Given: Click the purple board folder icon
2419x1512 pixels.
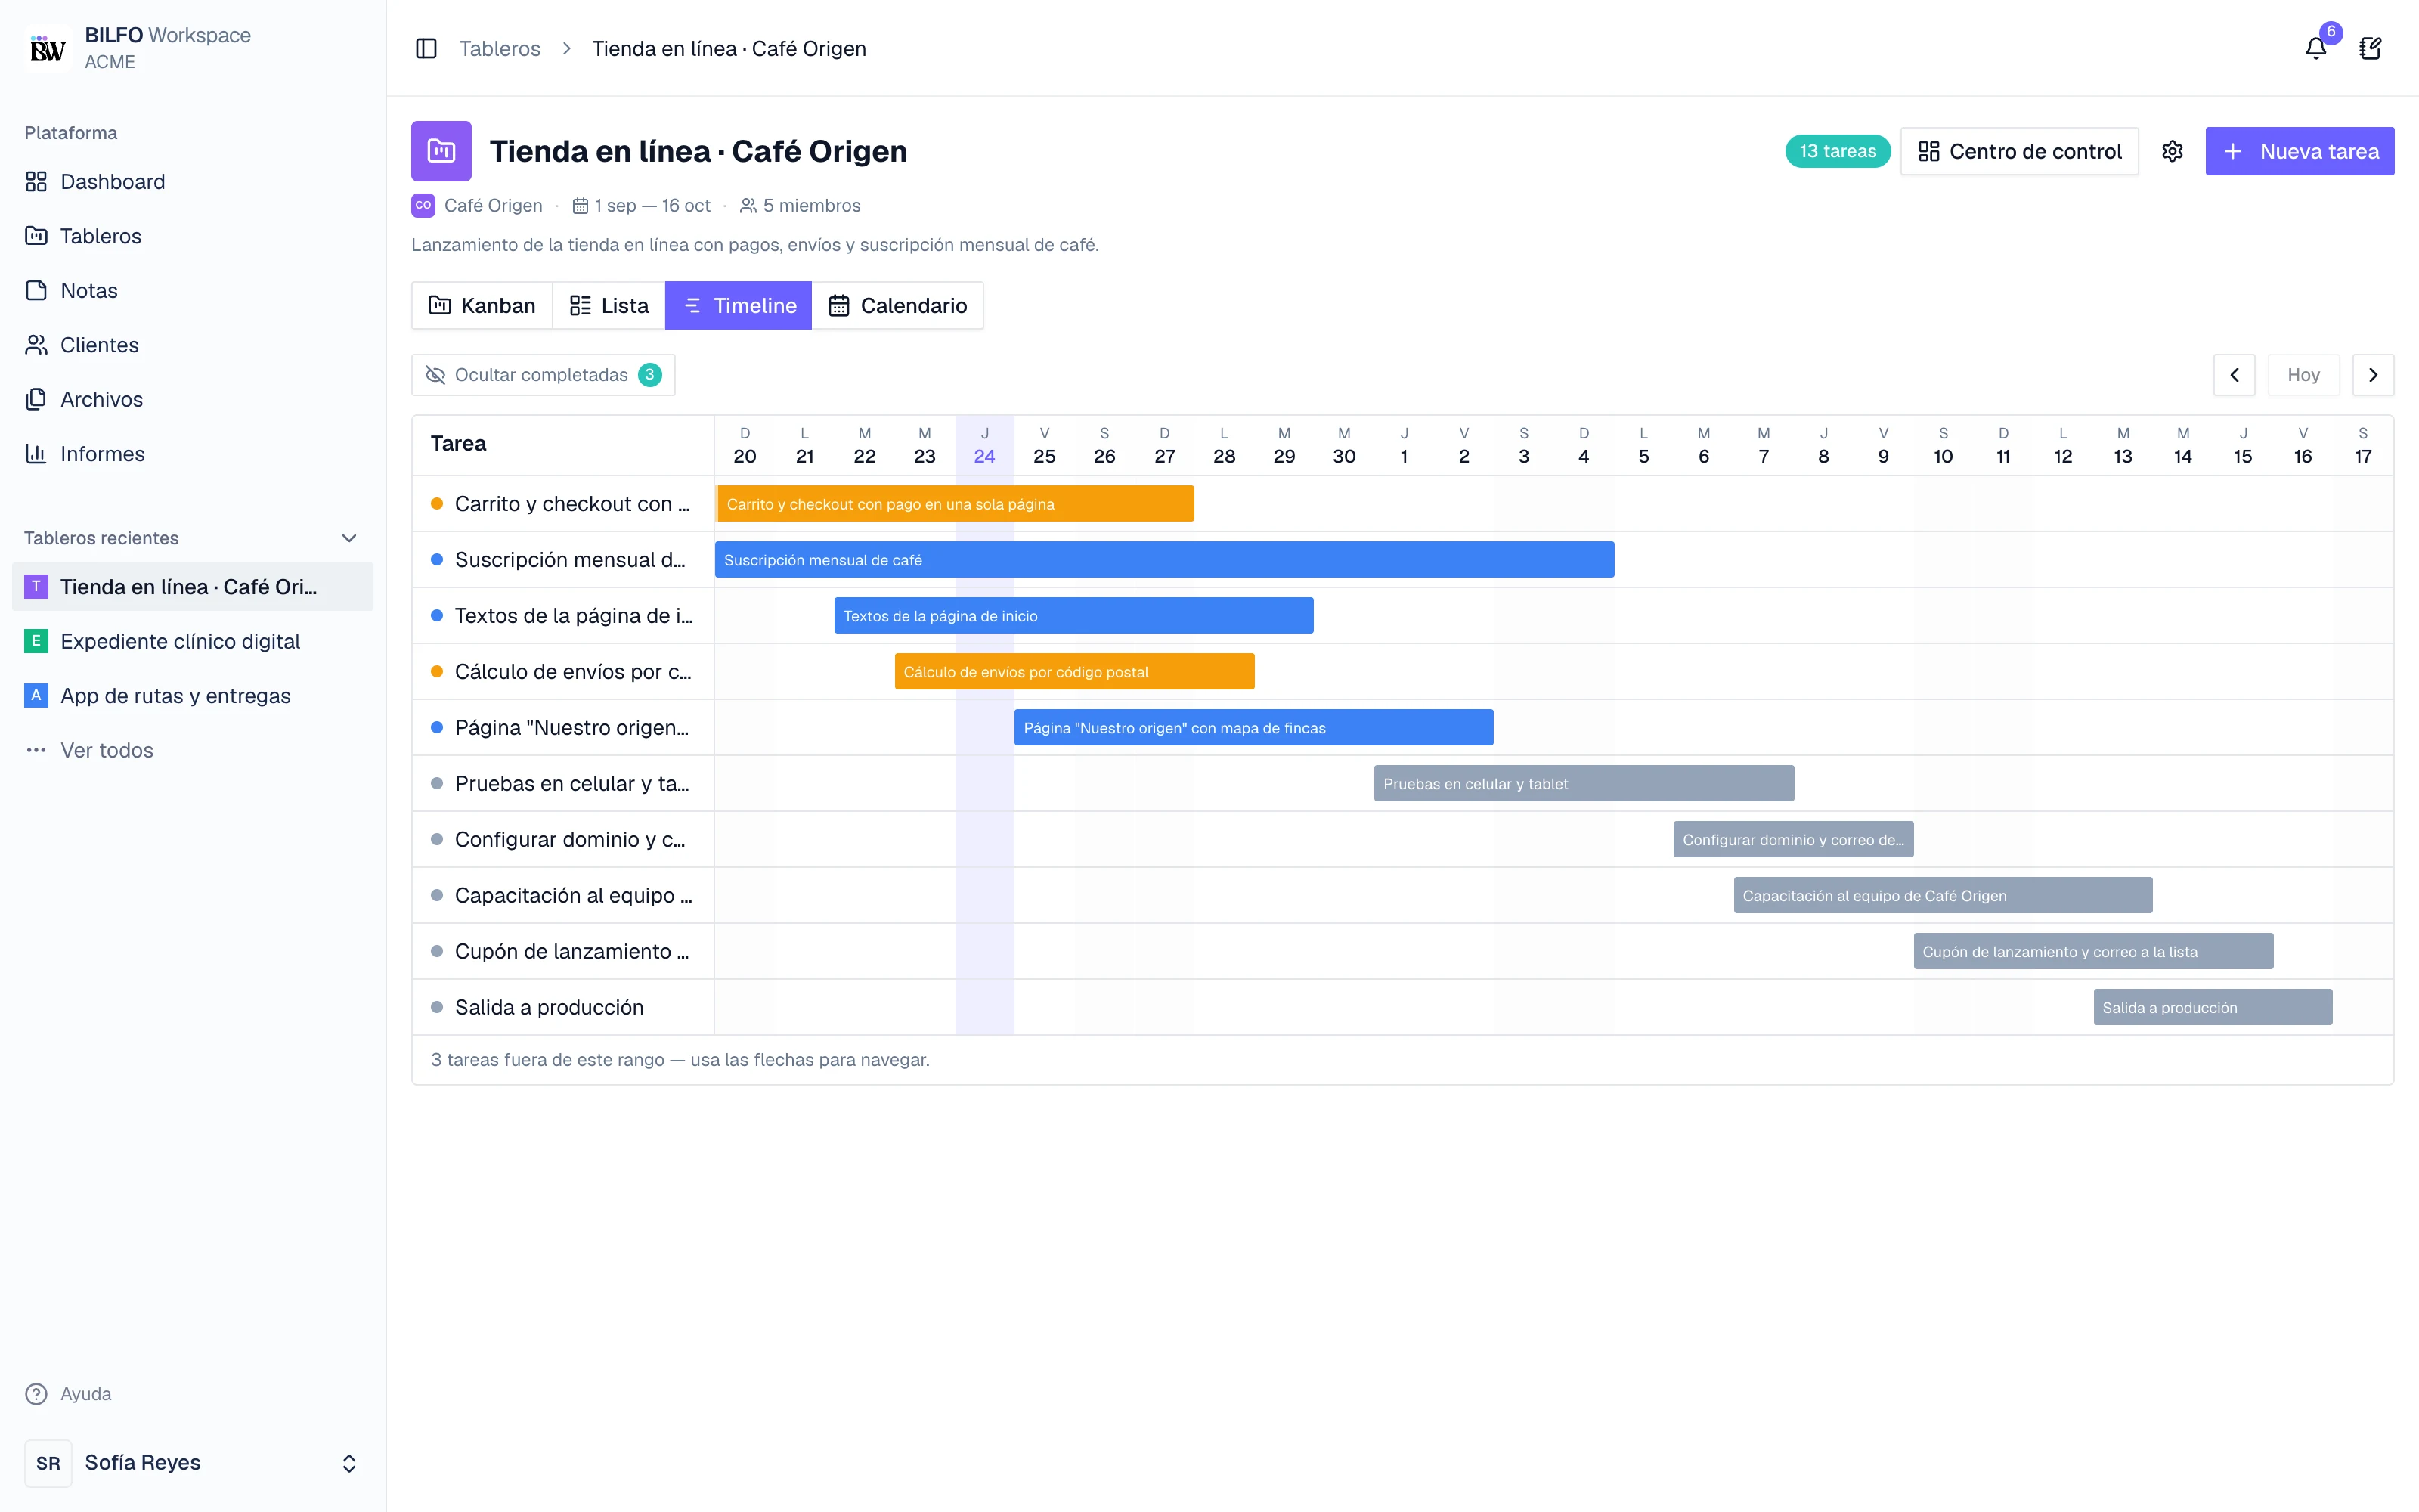Looking at the screenshot, I should point(441,151).
